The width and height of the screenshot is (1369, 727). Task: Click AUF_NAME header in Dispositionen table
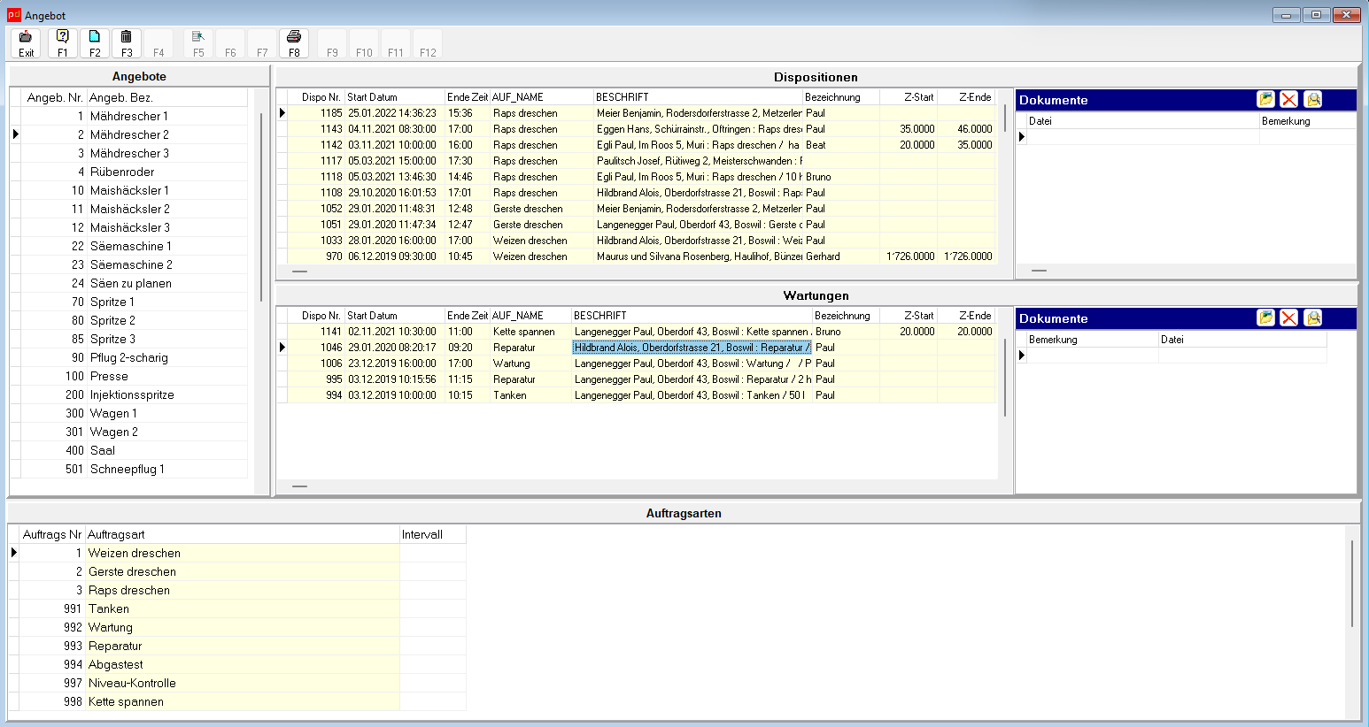[x=542, y=97]
